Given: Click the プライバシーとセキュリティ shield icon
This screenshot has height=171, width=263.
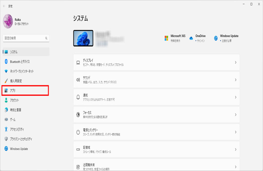Looking at the screenshot, I should pyautogui.click(x=6, y=139).
